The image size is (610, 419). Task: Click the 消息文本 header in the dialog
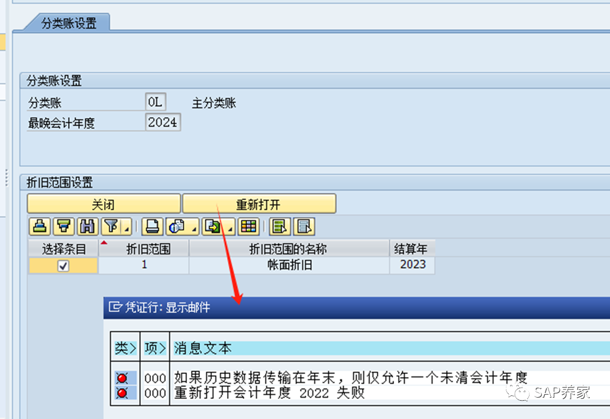click(x=203, y=348)
